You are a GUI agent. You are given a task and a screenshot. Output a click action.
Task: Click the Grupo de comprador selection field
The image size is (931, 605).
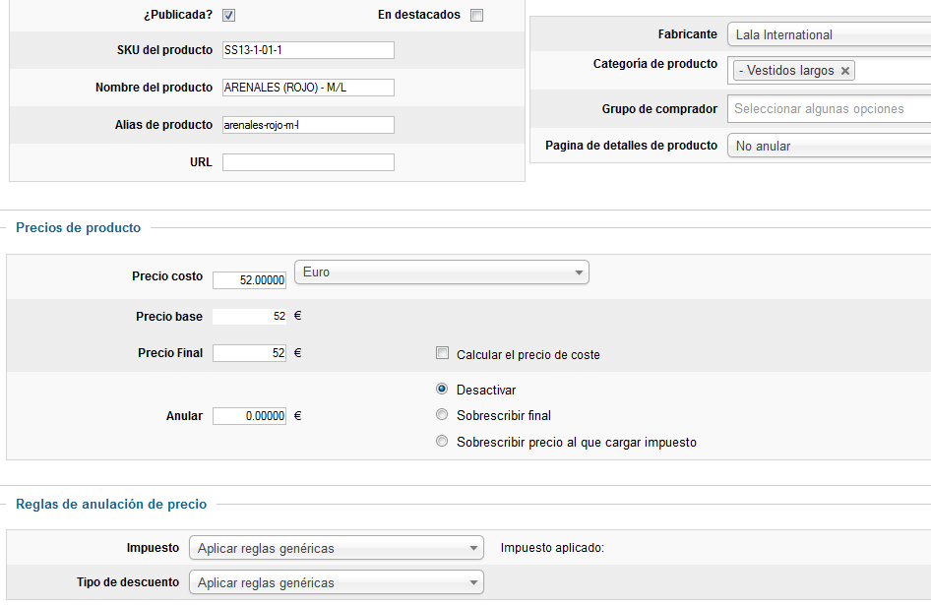pyautogui.click(x=829, y=108)
